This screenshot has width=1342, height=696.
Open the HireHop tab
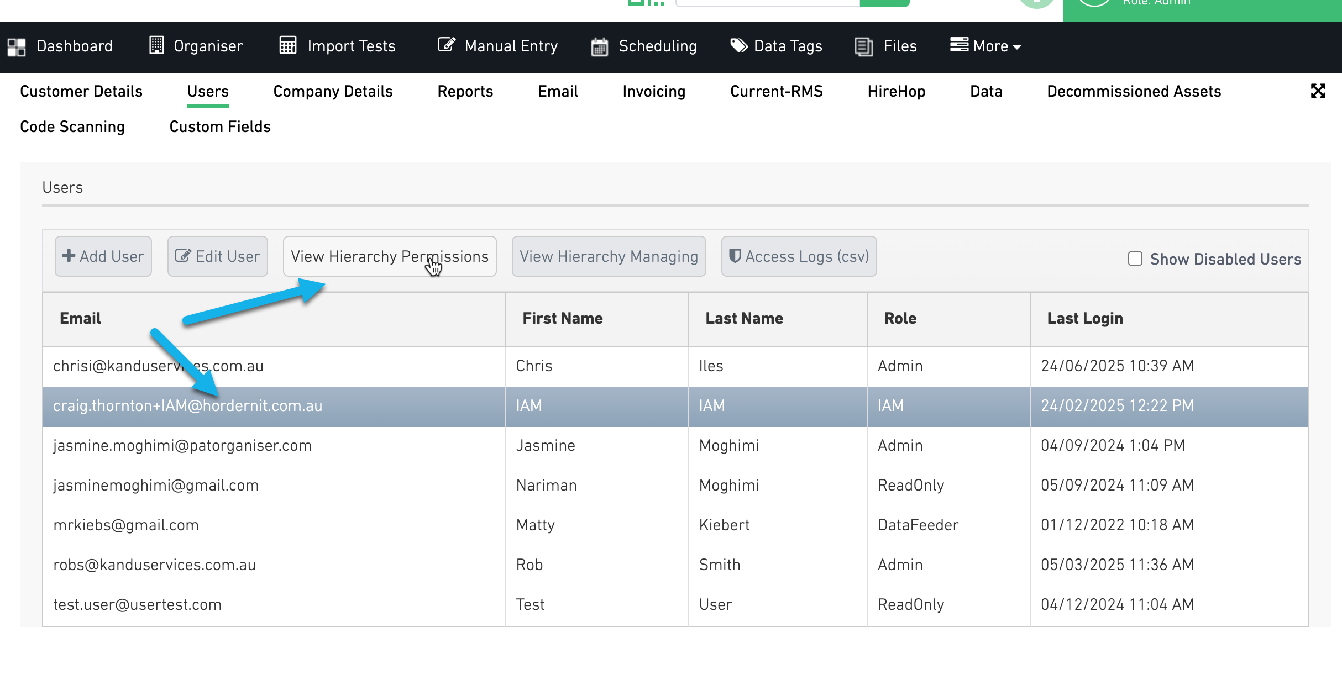tap(897, 92)
